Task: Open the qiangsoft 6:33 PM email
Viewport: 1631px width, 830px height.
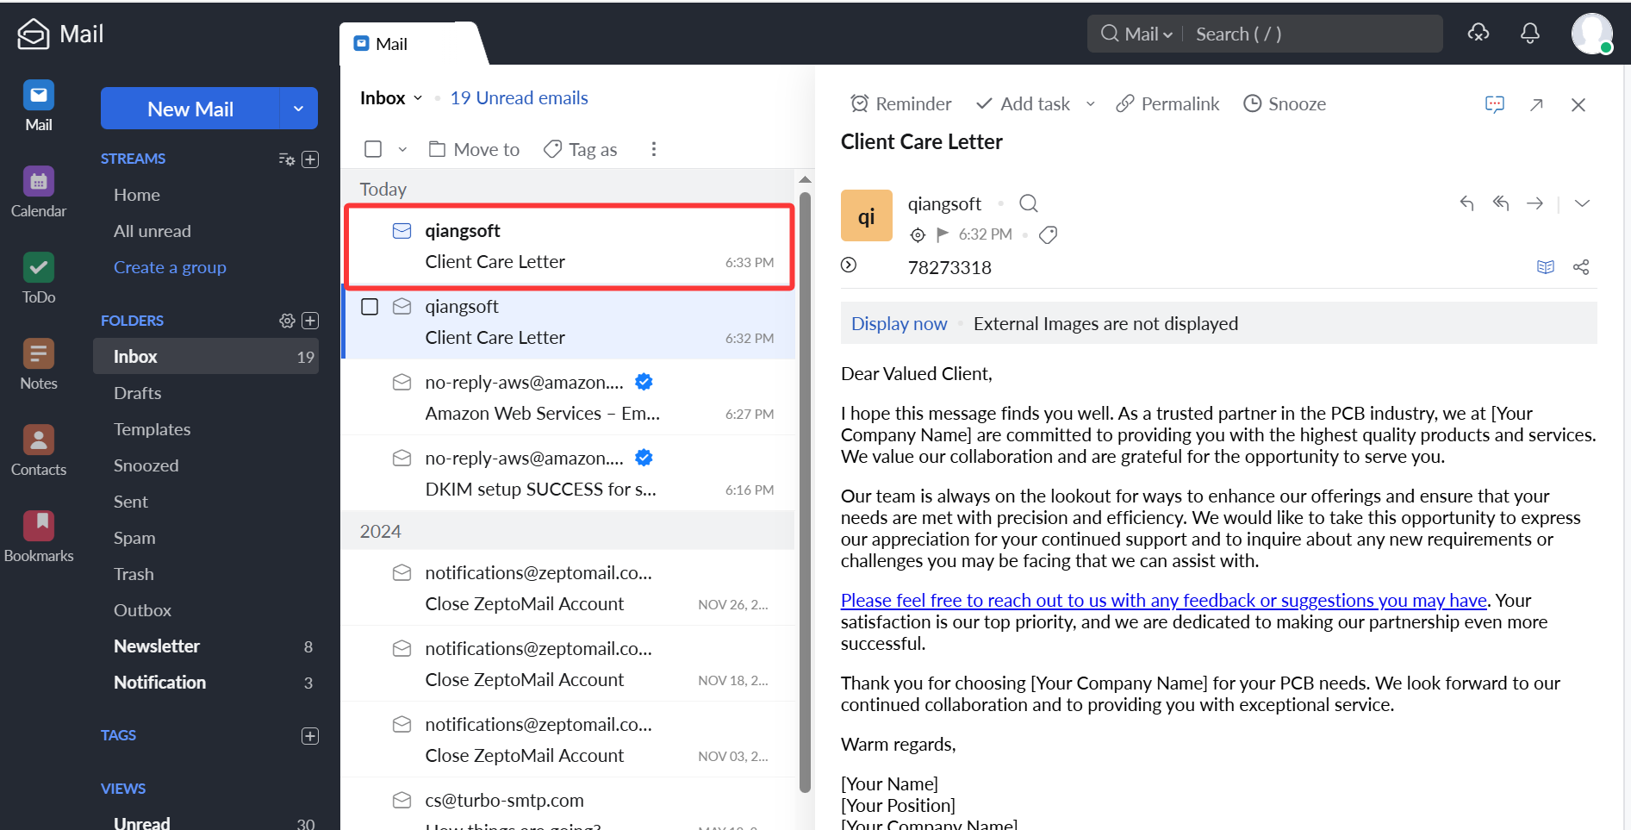Action: point(570,247)
